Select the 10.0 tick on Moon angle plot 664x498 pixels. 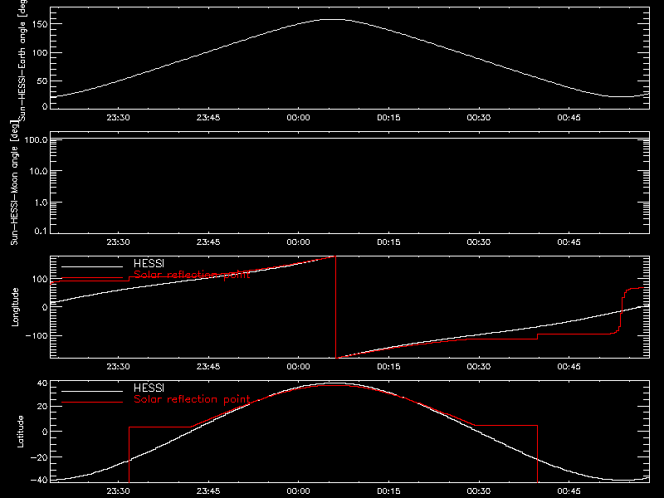pos(38,171)
